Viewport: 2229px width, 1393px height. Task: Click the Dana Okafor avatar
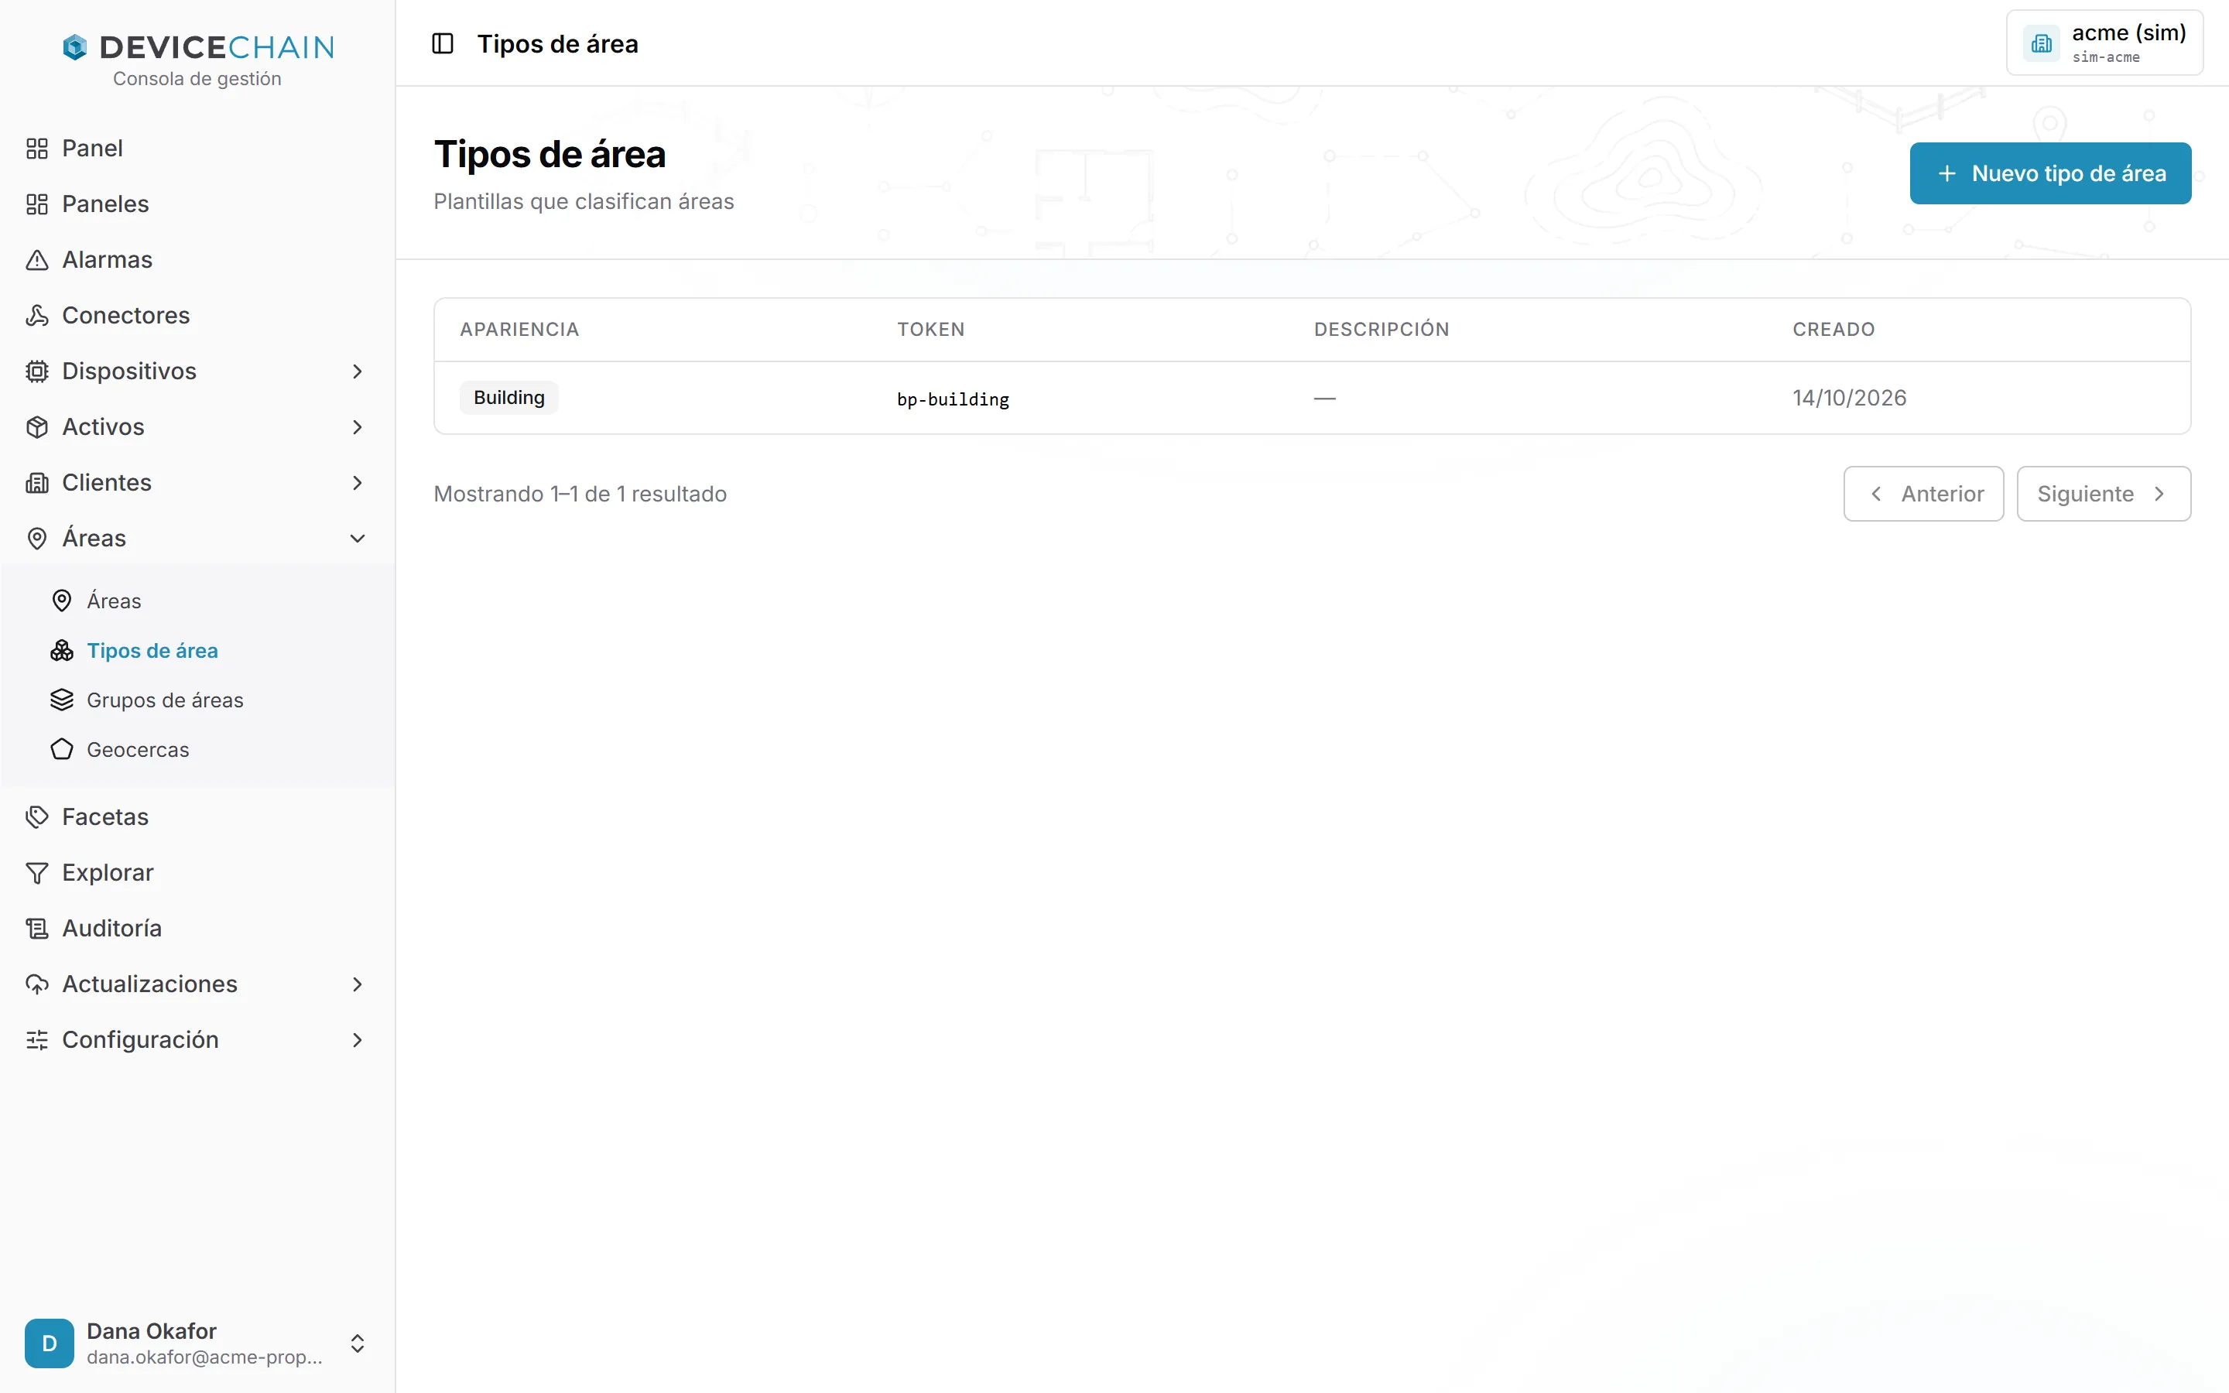click(49, 1343)
